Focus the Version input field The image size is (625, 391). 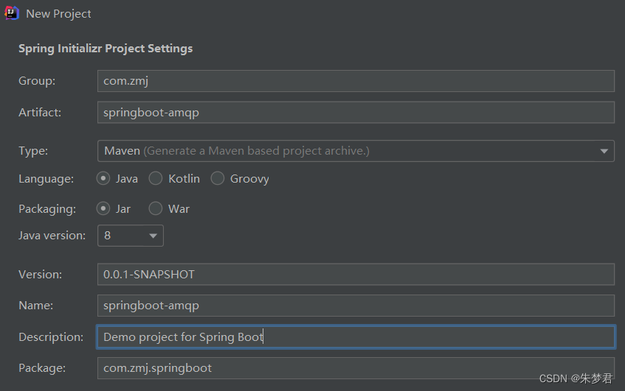pos(356,274)
